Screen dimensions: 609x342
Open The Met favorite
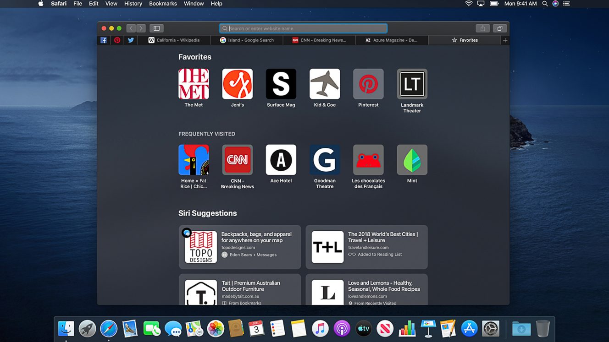pos(194,84)
